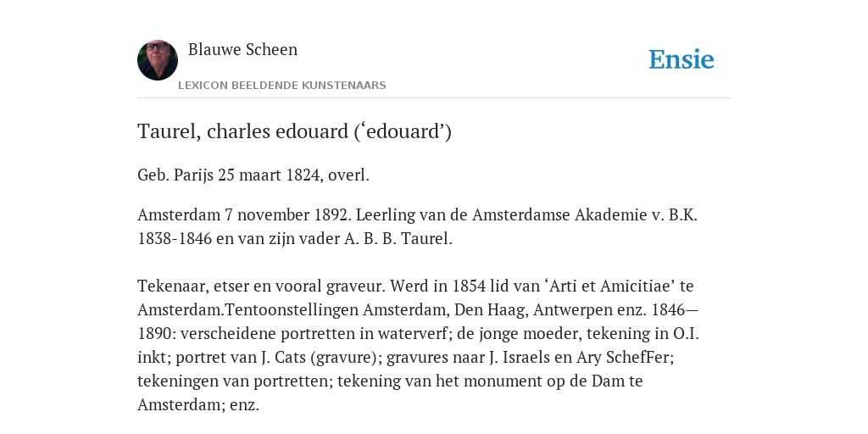Click the phrase 'verscheidene portretten in waterverf'
The width and height of the screenshot is (868, 434).
click(307, 334)
